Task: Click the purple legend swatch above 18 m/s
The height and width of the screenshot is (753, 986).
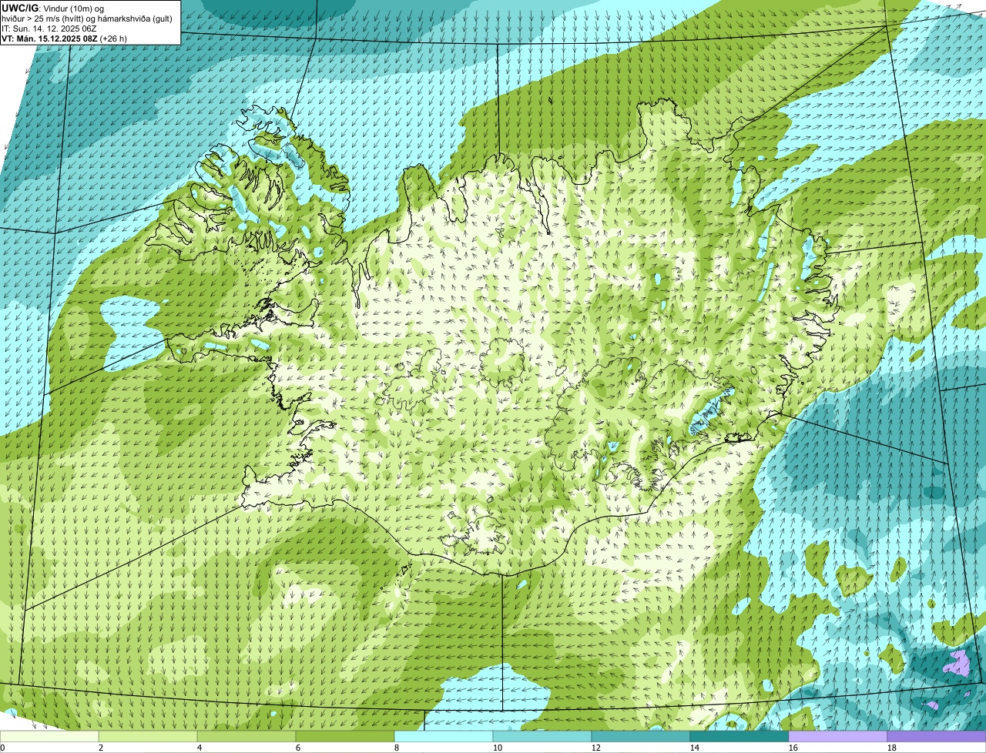Action: pos(937,737)
